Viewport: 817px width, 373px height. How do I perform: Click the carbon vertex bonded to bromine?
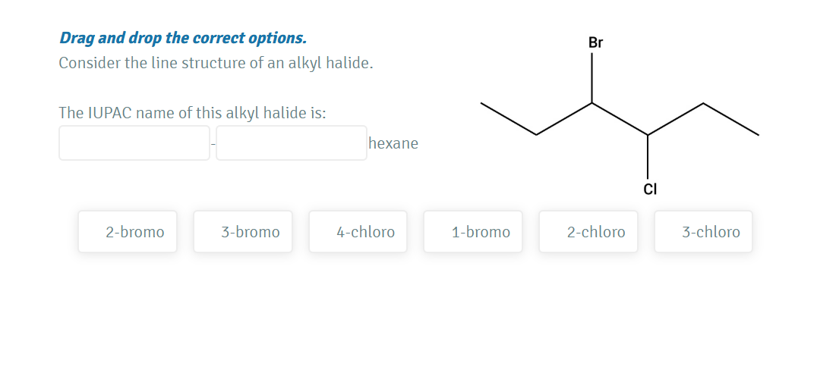[x=592, y=103]
